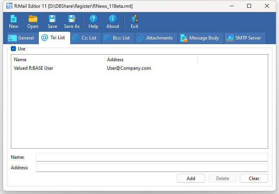Click Save As in the toolbar
279x194 pixels.
(72, 22)
